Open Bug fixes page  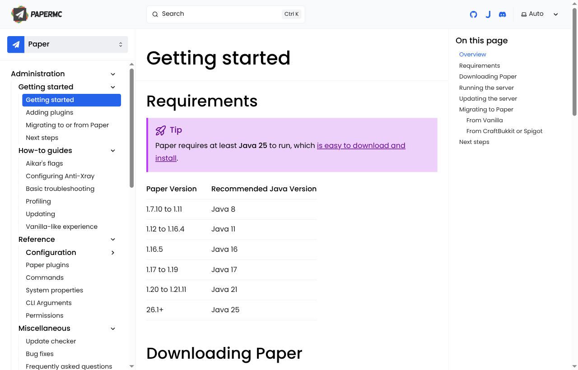(x=40, y=354)
